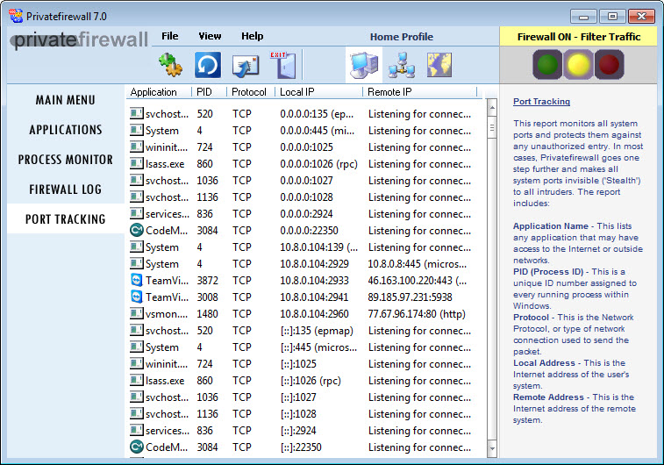Click the shortcut arrow toolbar icon
This screenshot has width=664, height=465.
245,65
